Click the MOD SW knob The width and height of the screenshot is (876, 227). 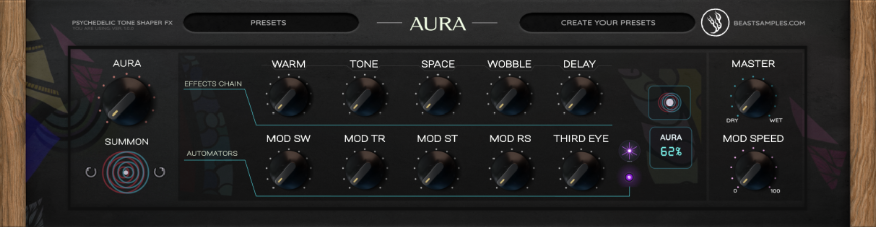pos(289,171)
